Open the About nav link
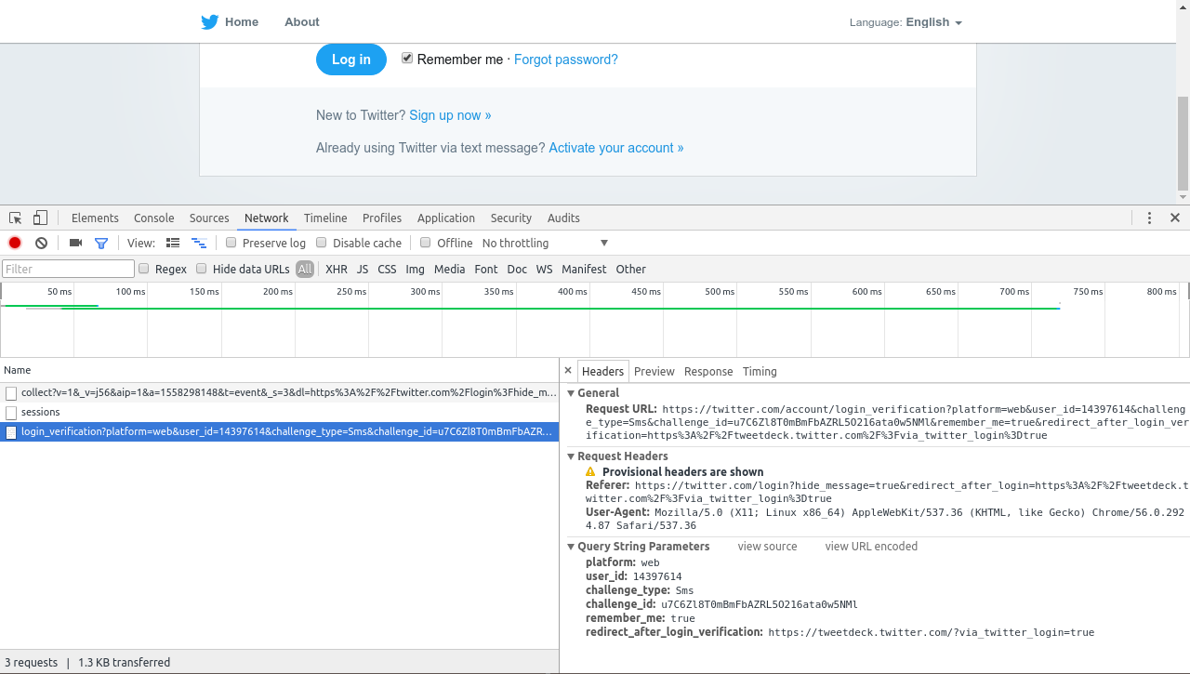Image resolution: width=1190 pixels, height=674 pixels. coord(302,22)
